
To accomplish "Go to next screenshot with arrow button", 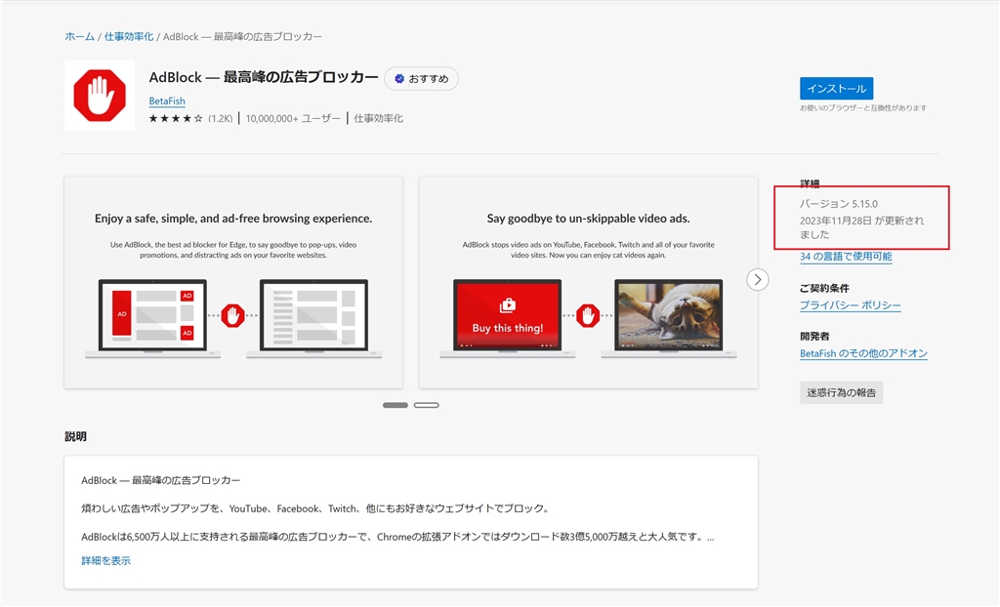I will tap(757, 279).
